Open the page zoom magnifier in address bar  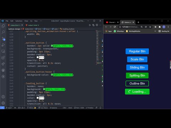coord(141,27)
